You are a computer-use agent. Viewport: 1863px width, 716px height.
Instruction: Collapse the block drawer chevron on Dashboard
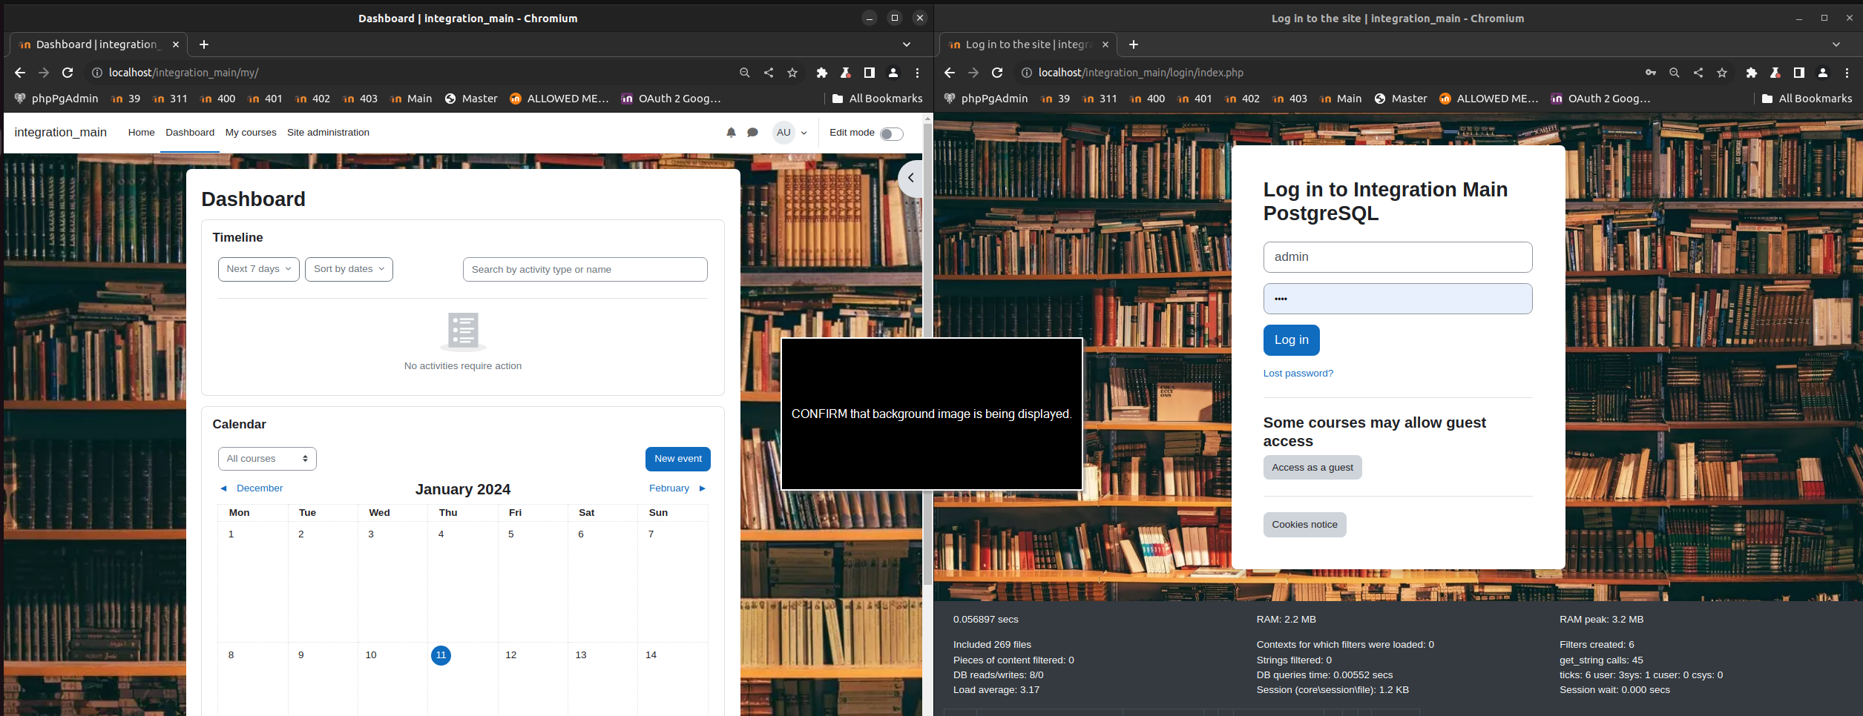911,178
